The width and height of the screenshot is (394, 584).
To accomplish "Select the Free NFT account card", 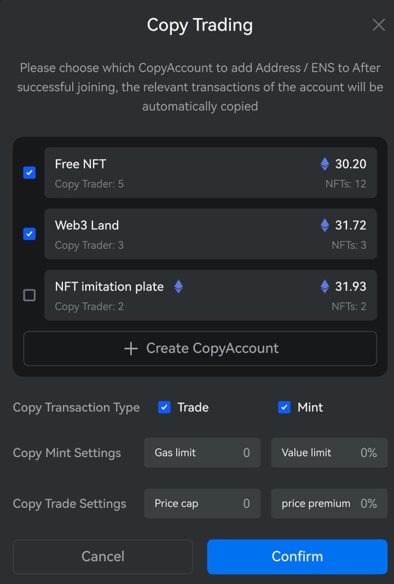I will pyautogui.click(x=210, y=173).
